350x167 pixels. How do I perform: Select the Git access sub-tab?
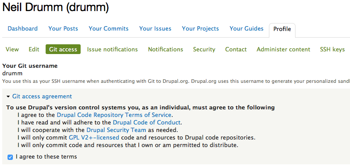pyautogui.click(x=63, y=49)
